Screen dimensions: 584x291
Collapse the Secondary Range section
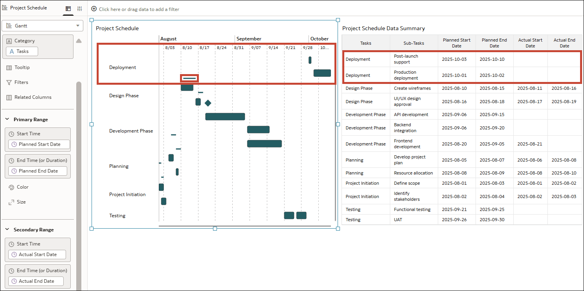(7, 229)
